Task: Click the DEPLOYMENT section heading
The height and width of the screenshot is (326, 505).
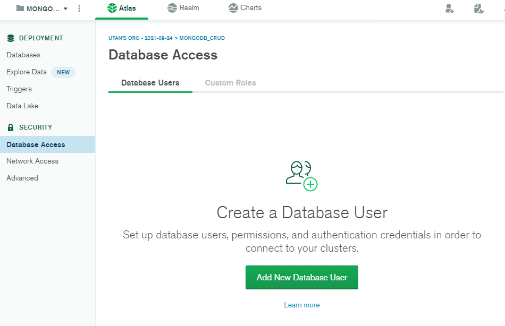Action: [x=41, y=38]
